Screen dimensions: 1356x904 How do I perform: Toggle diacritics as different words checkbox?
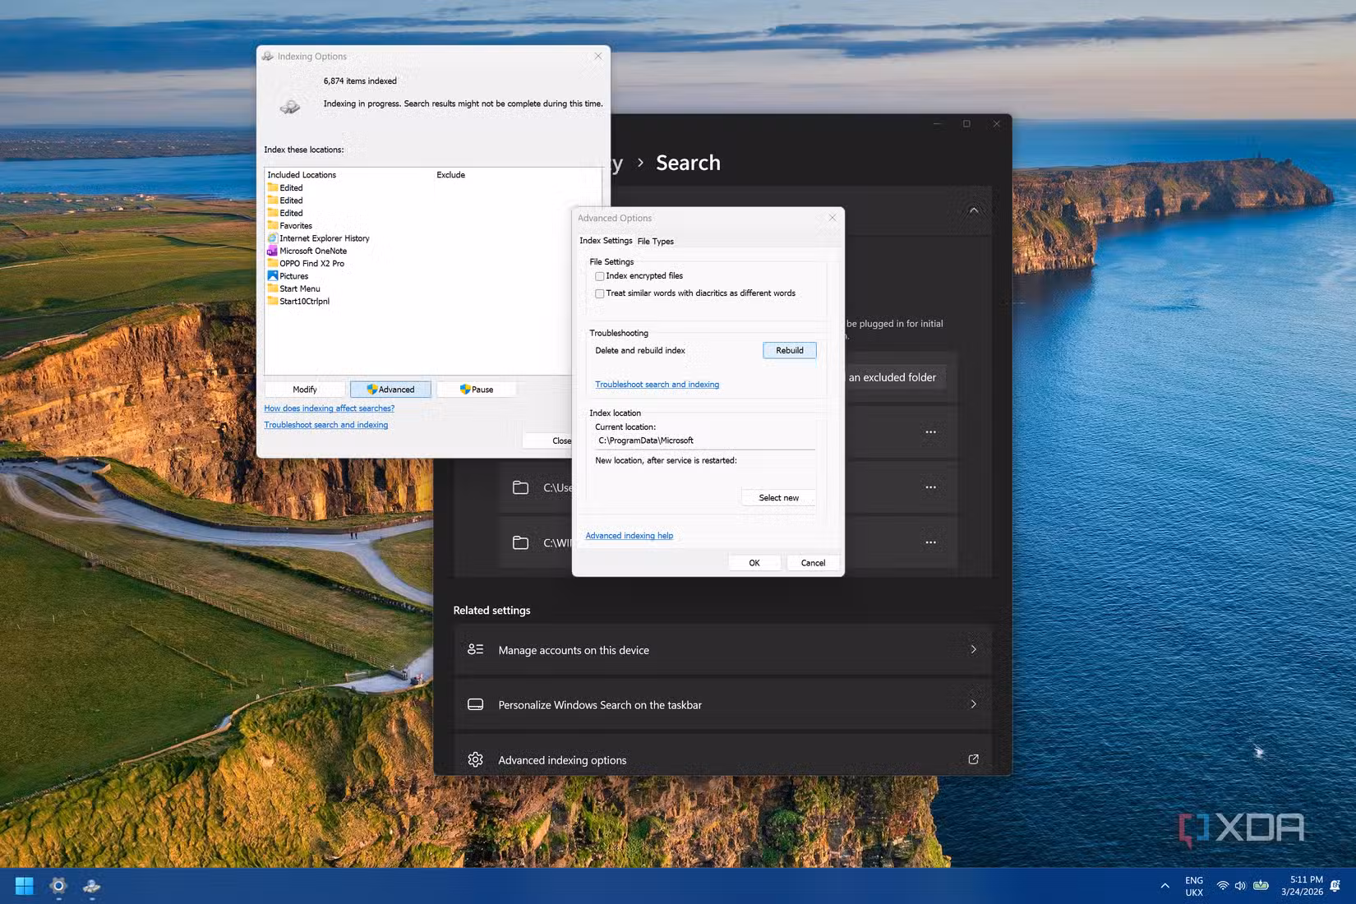pos(600,293)
